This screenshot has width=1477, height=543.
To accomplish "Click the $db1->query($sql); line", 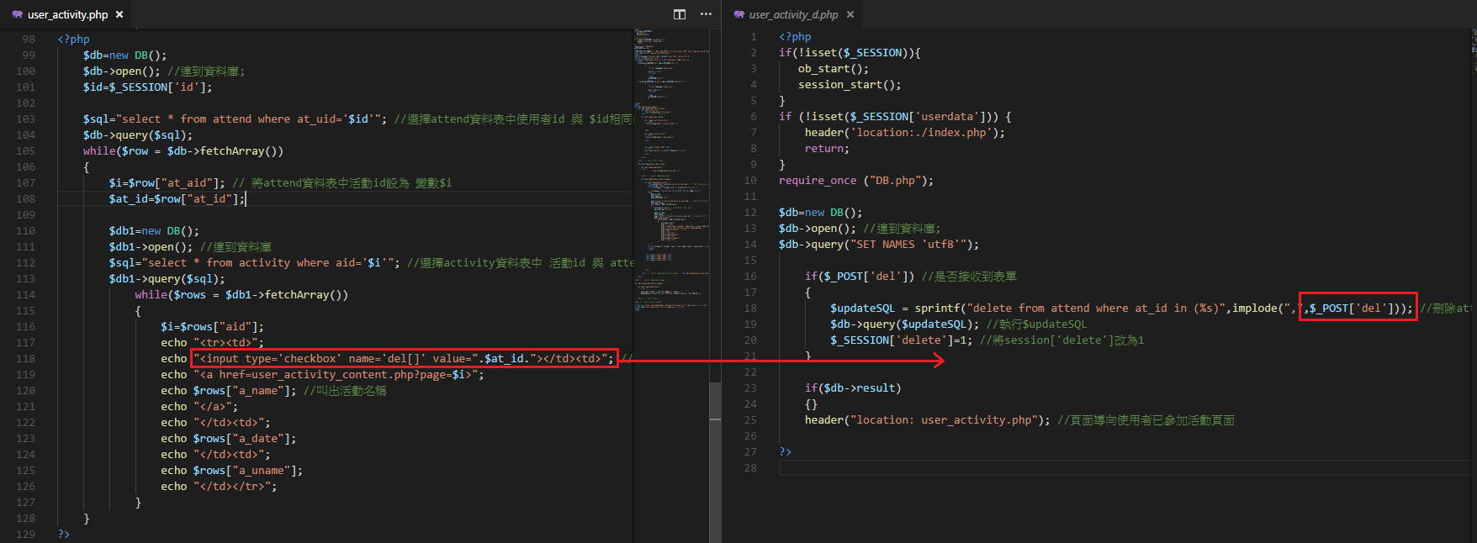I will pos(167,279).
